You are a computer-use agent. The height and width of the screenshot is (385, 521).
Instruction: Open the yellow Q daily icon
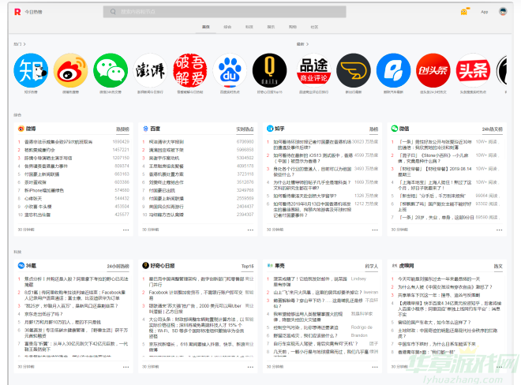[270, 71]
